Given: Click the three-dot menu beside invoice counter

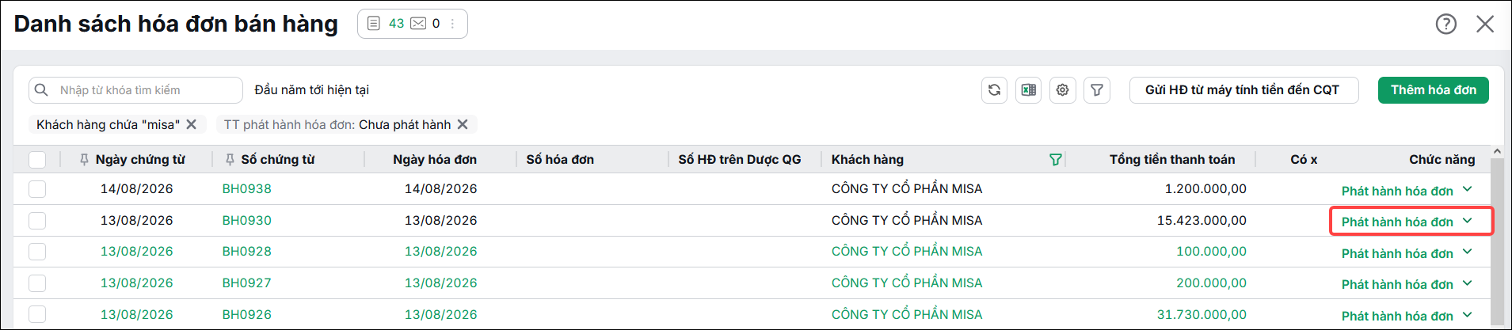Looking at the screenshot, I should [x=453, y=24].
